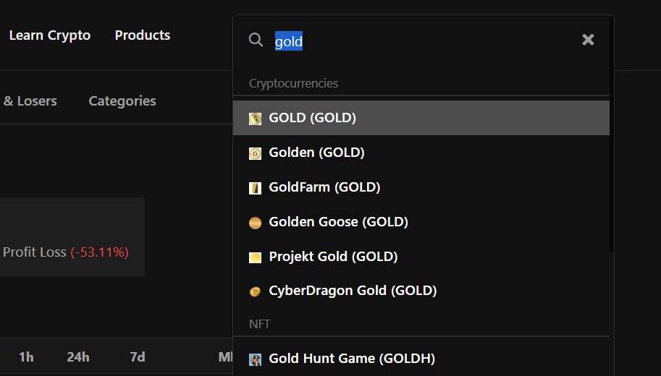Sort by the 1h column header

click(x=26, y=357)
